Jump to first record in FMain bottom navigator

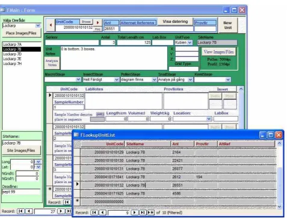point(20,211)
